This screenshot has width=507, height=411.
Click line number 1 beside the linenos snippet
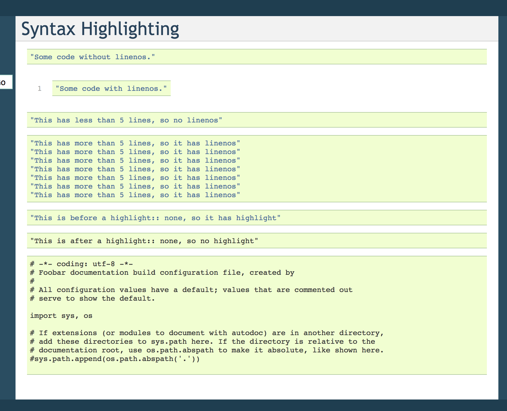[x=39, y=88]
